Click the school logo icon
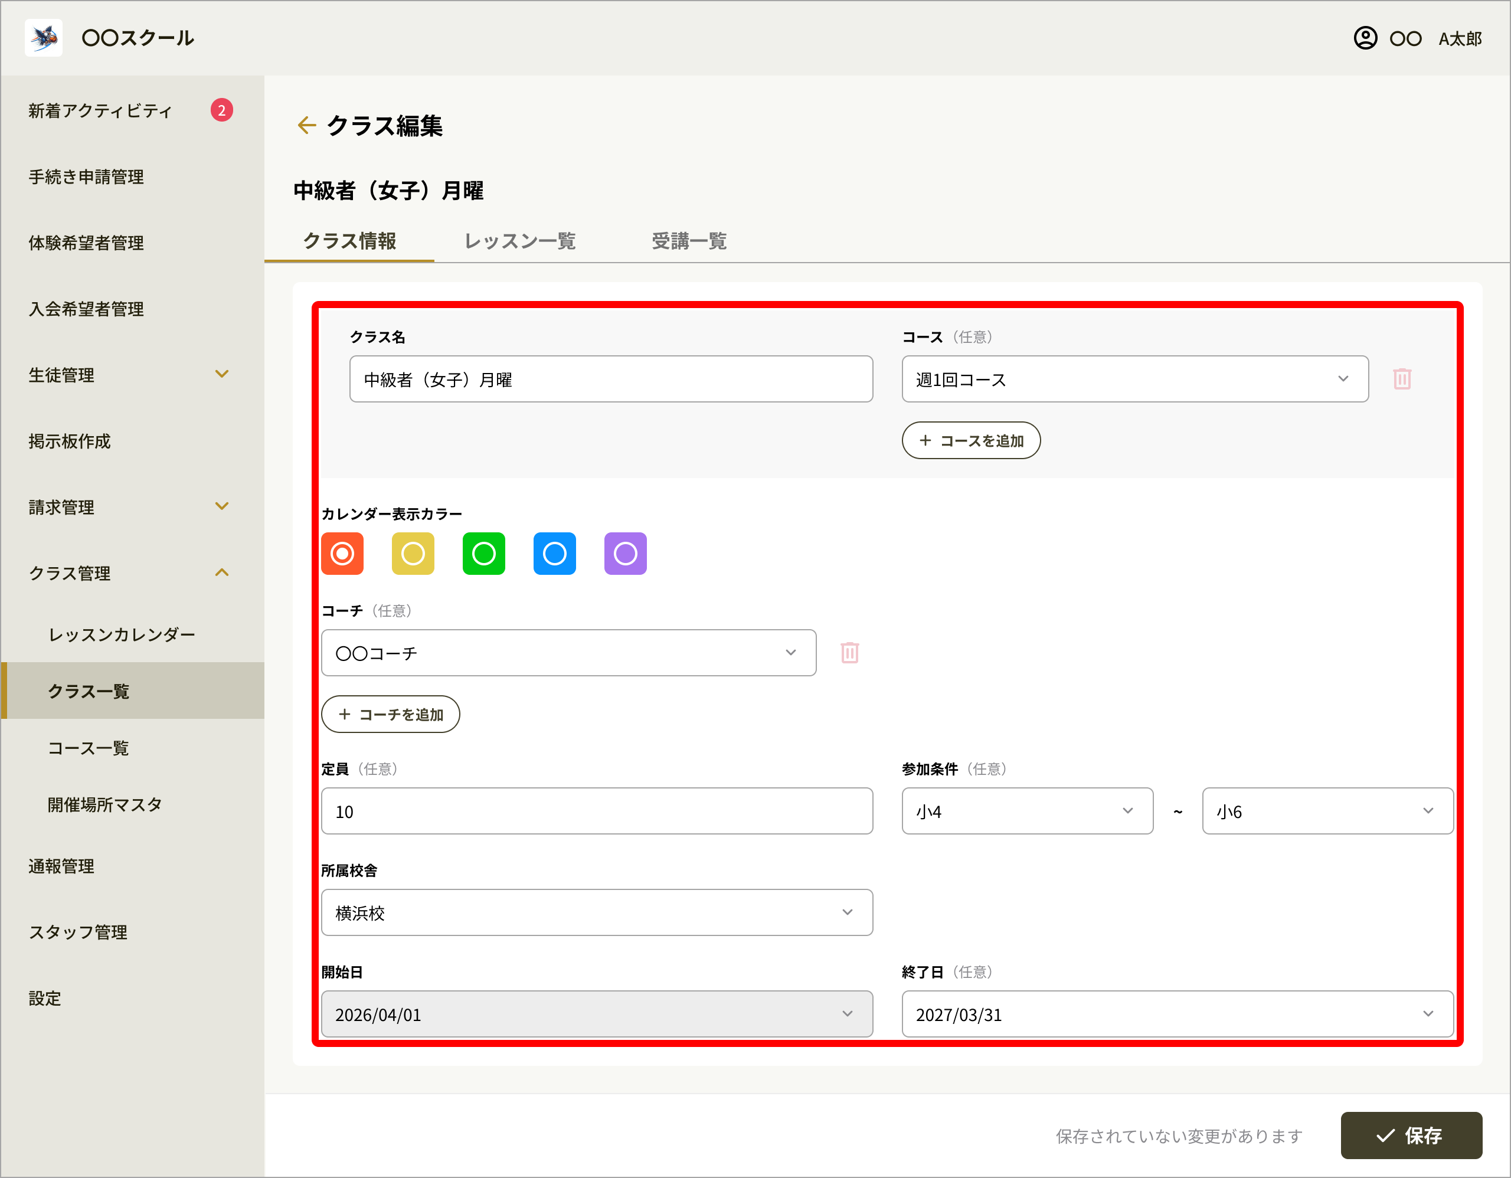This screenshot has width=1511, height=1178. tap(44, 37)
